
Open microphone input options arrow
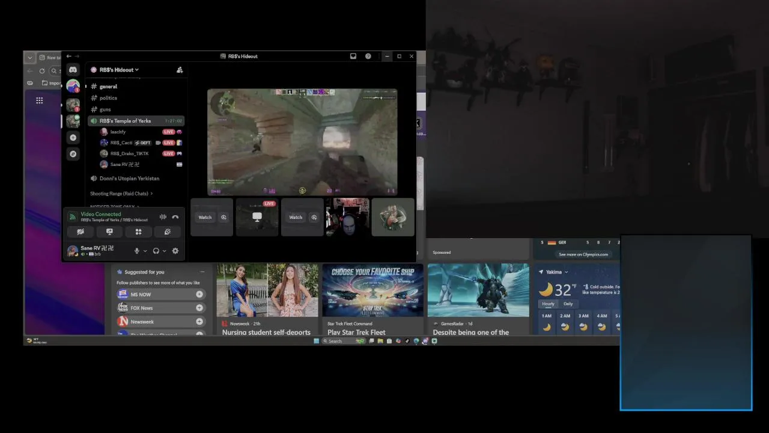pyautogui.click(x=145, y=251)
